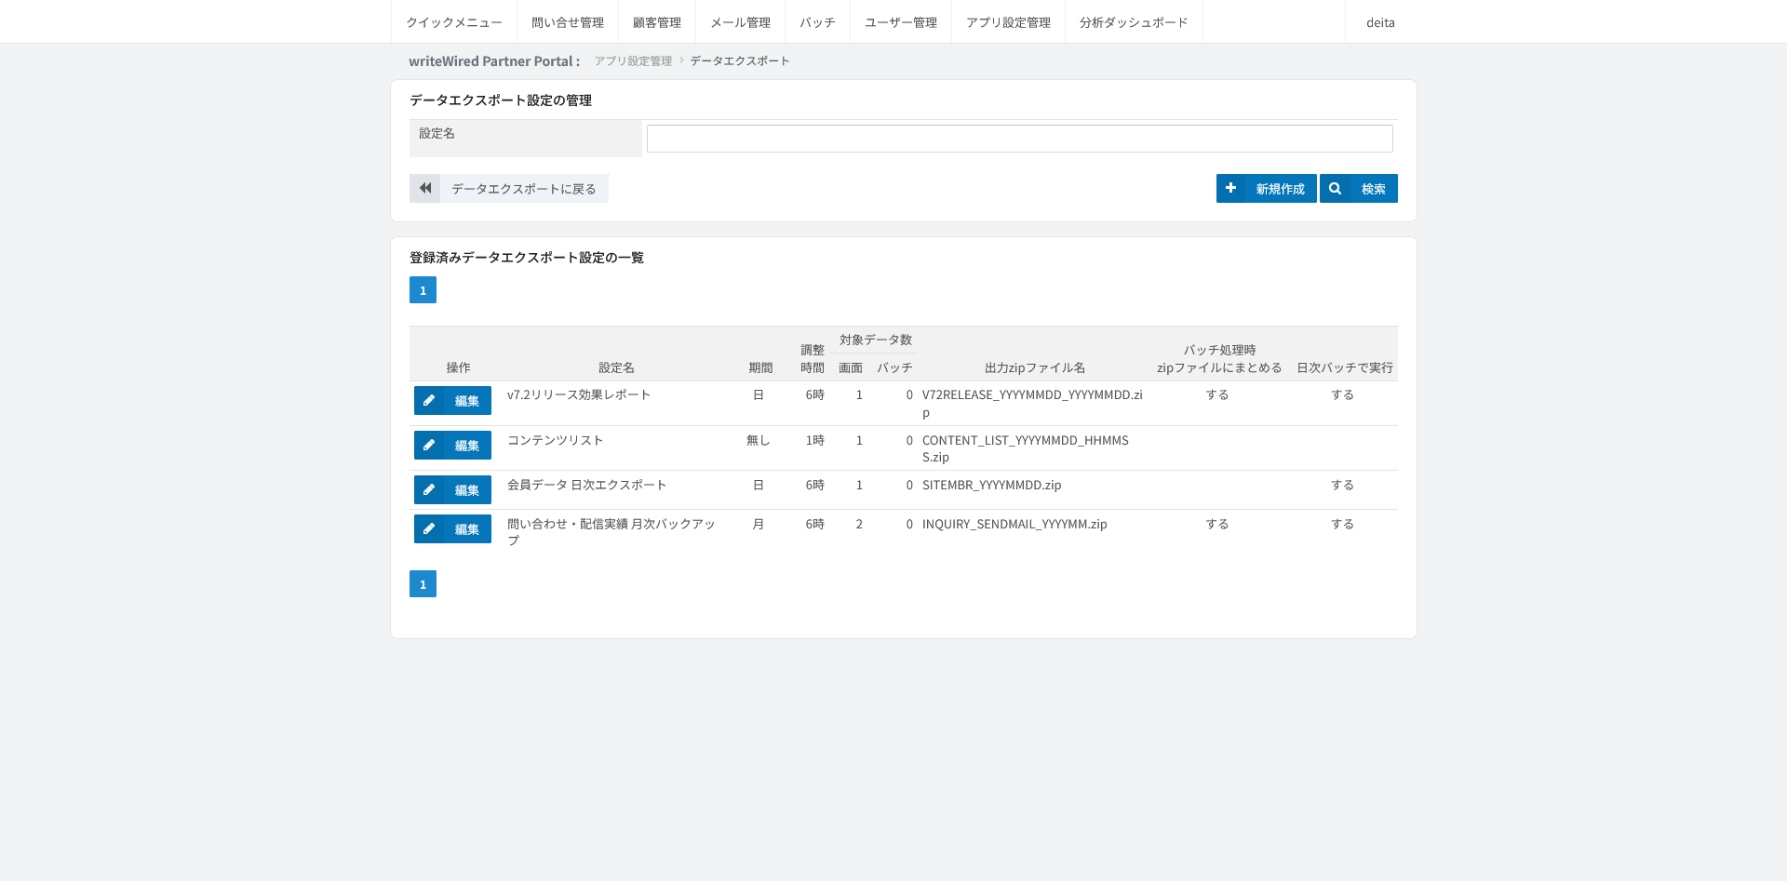1787x881 pixels.
Task: Open the メール管理 menu
Action: point(741,22)
